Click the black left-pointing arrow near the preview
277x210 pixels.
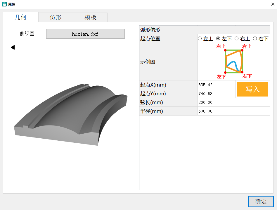tap(13, 47)
